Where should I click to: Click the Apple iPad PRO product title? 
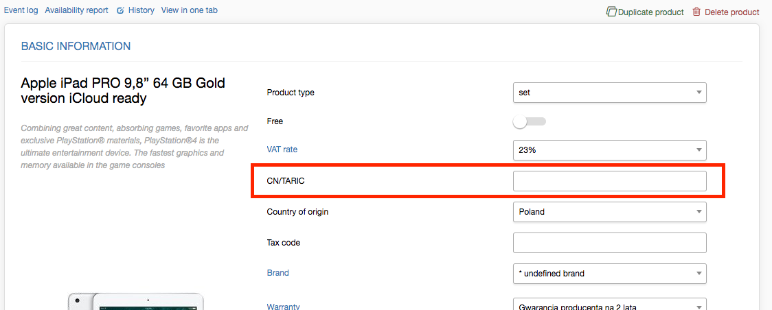tap(122, 91)
